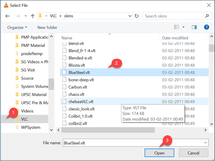Expand the view options dropdown arrow
Viewport: 215px width, 161px height.
[x=183, y=27]
